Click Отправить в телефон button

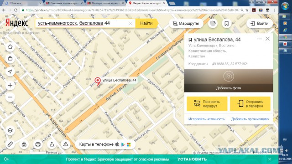250,104
